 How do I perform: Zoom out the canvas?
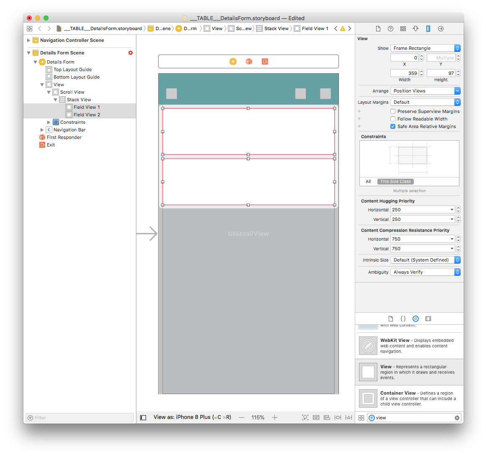click(242, 418)
